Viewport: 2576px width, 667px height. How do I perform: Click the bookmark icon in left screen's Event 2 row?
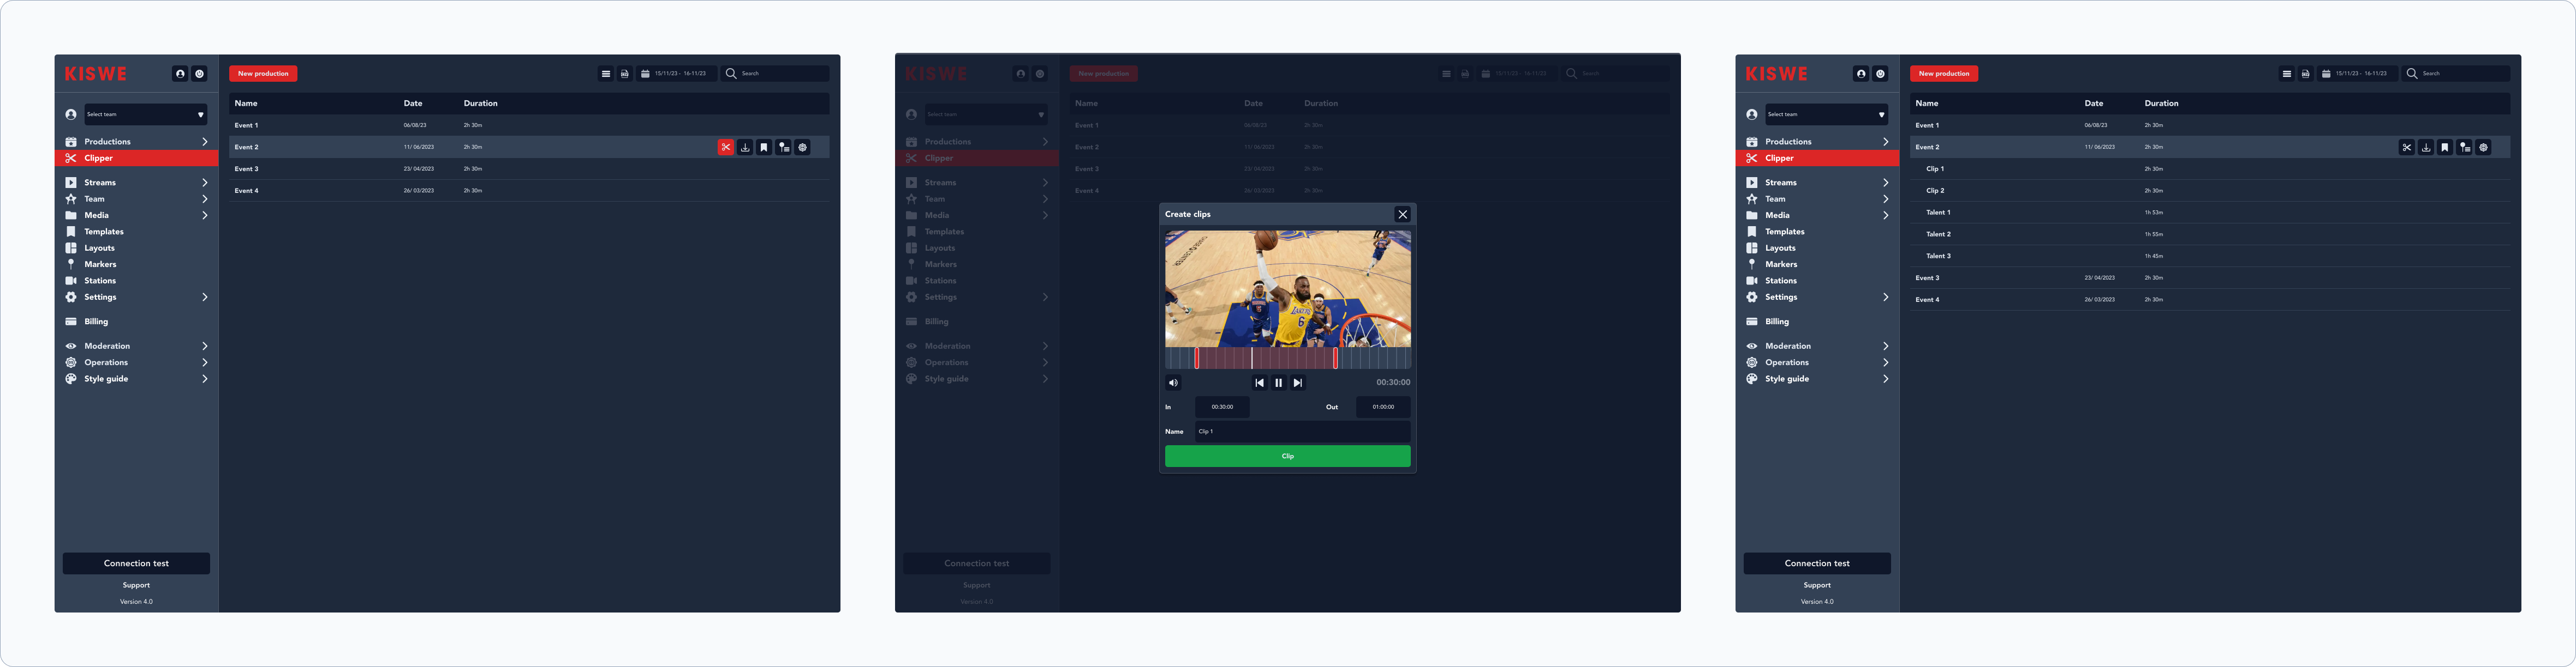pos(764,147)
